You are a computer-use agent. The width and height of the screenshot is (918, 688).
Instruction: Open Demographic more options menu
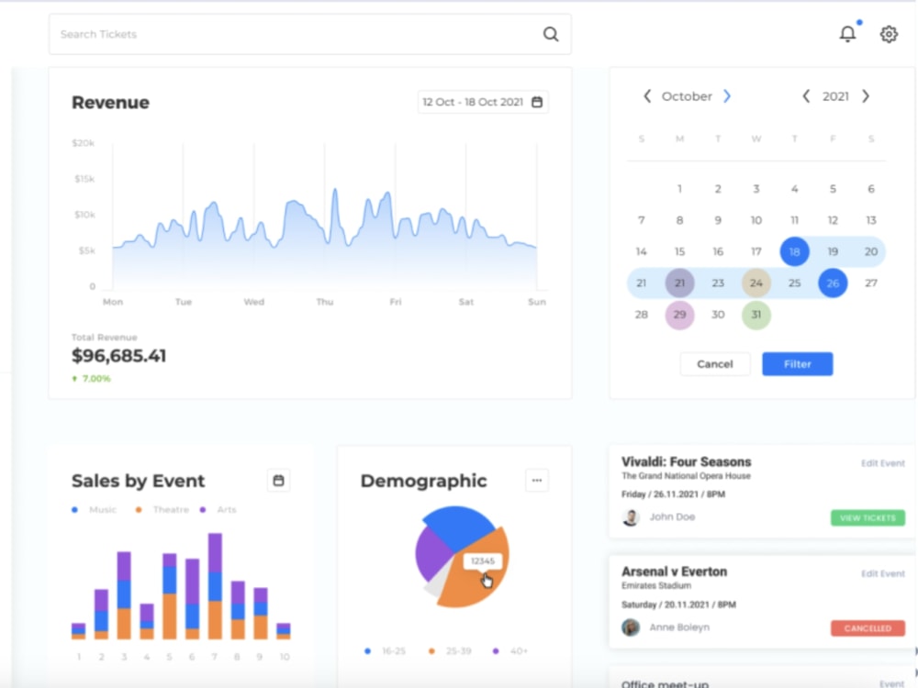click(x=537, y=481)
